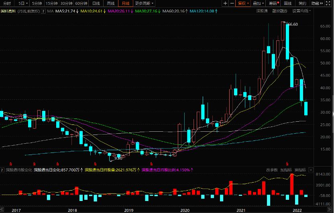
Task: Switch to the 30分钟 chart period
Action: tap(67, 3)
